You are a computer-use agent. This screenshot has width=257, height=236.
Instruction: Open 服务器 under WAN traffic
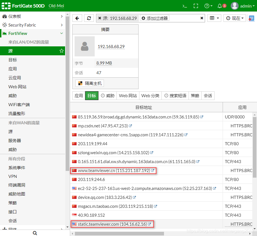click(x=15, y=140)
